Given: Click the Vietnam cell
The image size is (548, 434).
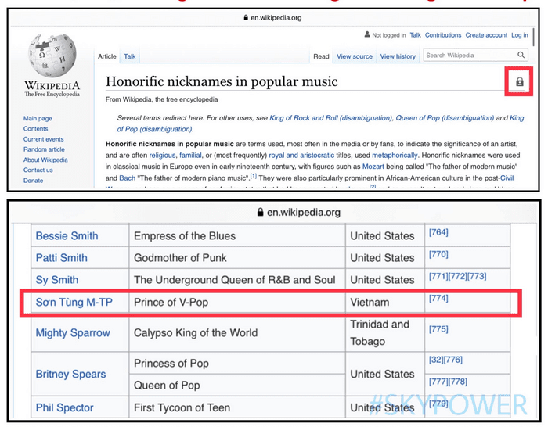Looking at the screenshot, I should point(385,303).
